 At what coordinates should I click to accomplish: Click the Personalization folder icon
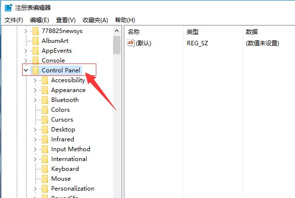tap(45, 189)
